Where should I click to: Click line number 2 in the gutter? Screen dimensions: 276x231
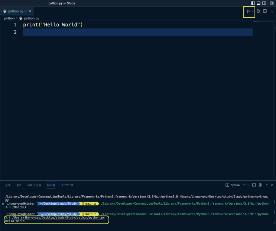click(x=15, y=32)
